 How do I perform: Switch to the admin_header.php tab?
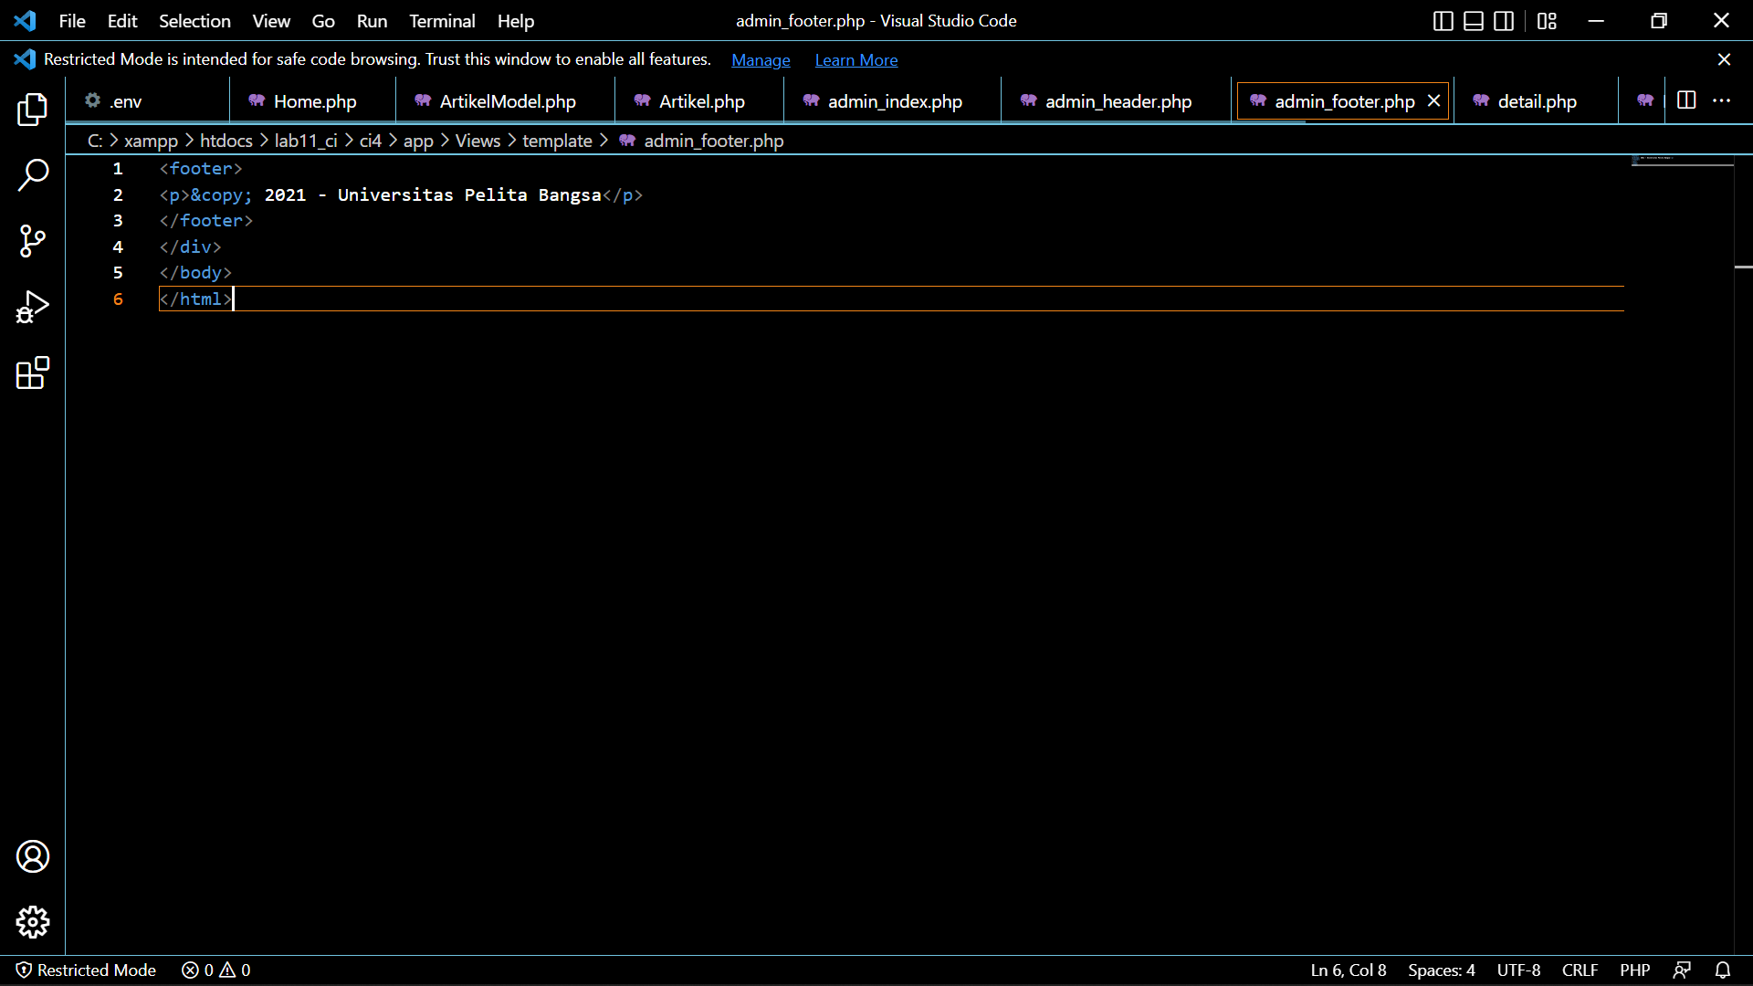(x=1118, y=101)
